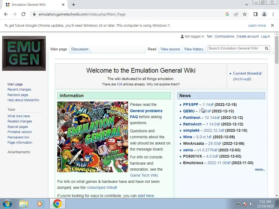This screenshot has width=279, height=209.
Task: Click the Emulation General collage image
Action: pos(93,137)
